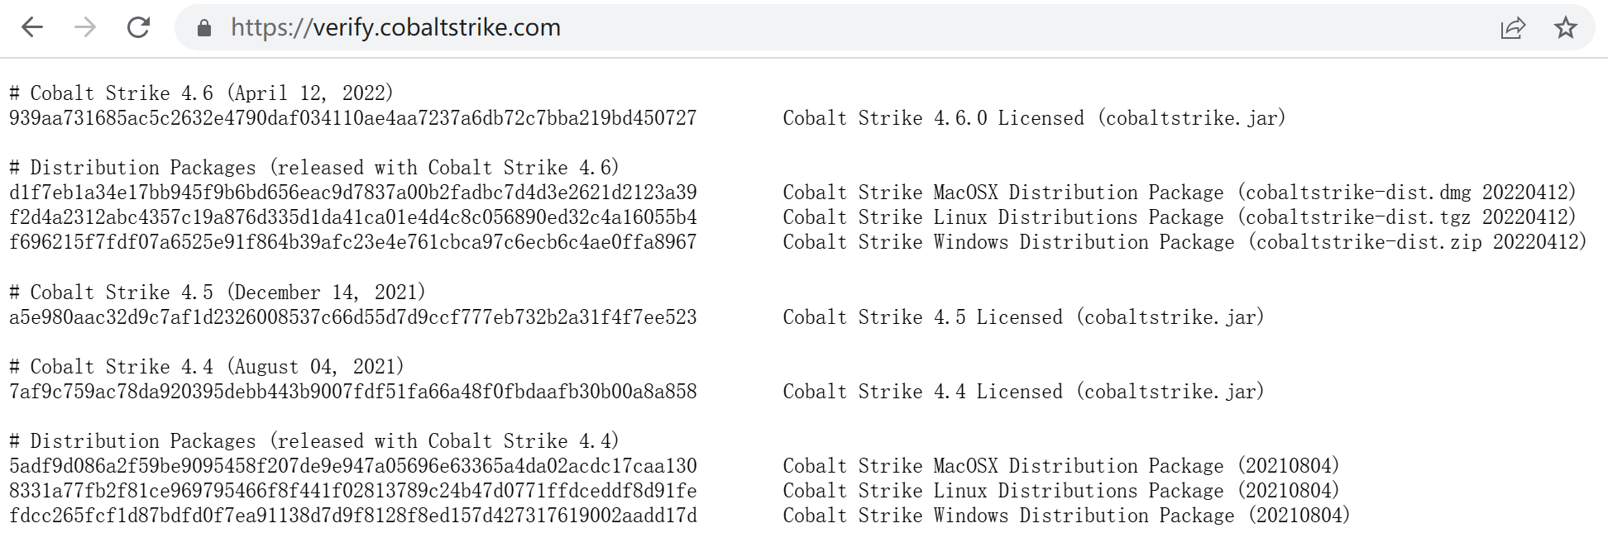This screenshot has height=547, width=1608.
Task: Focus the address bar URL
Action: click(x=395, y=27)
